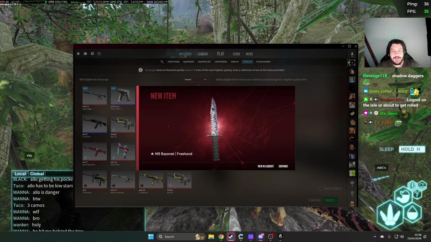Viewport: 431px width, 242px height.
Task: Select the Trade Up filter
Action: (247, 62)
